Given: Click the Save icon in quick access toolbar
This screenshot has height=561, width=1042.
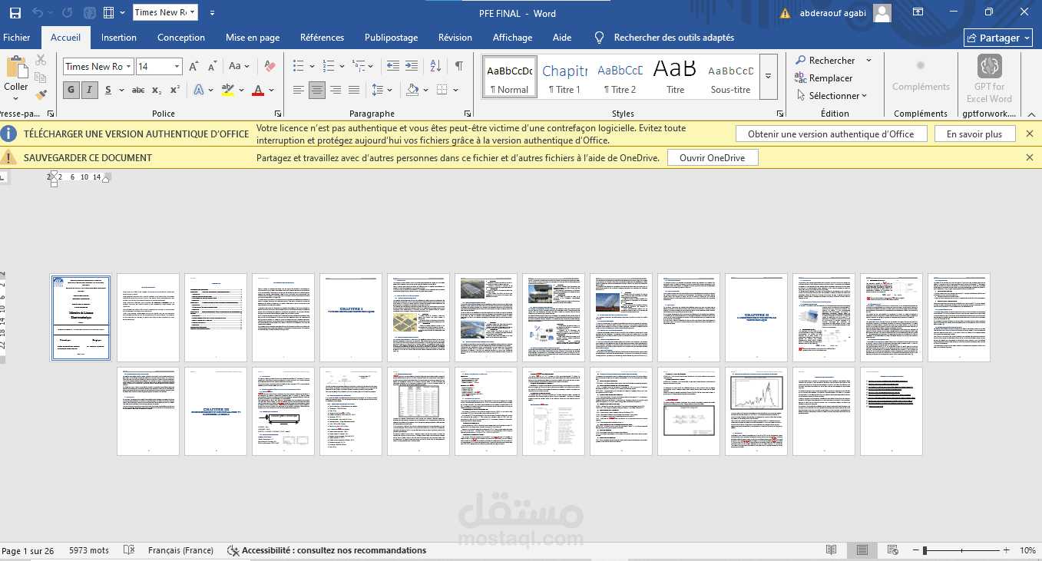Looking at the screenshot, I should click(x=15, y=13).
